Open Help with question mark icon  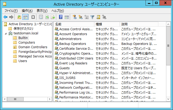[61, 17]
